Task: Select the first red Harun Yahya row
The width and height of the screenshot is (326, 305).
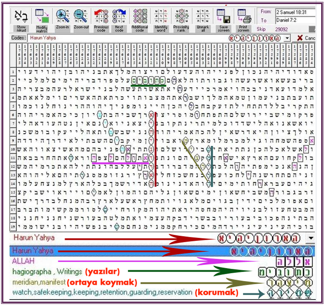Action: click(158, 238)
